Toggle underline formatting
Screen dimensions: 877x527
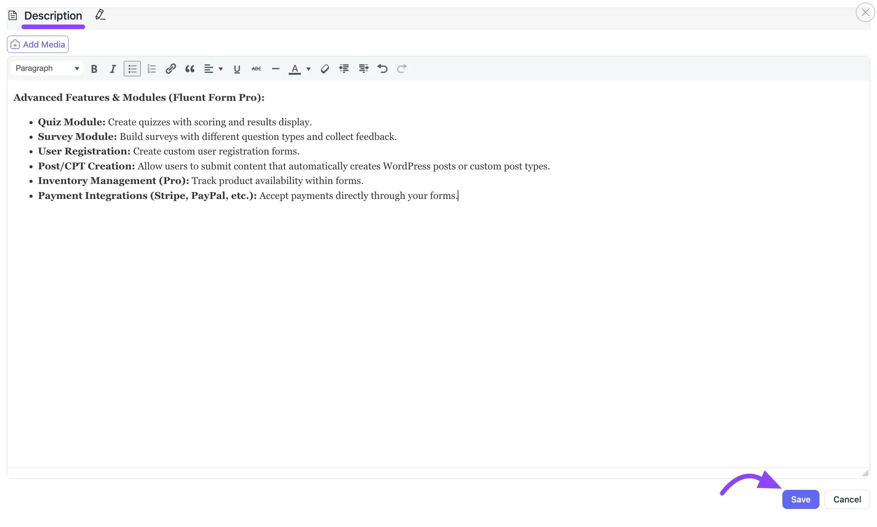(237, 69)
